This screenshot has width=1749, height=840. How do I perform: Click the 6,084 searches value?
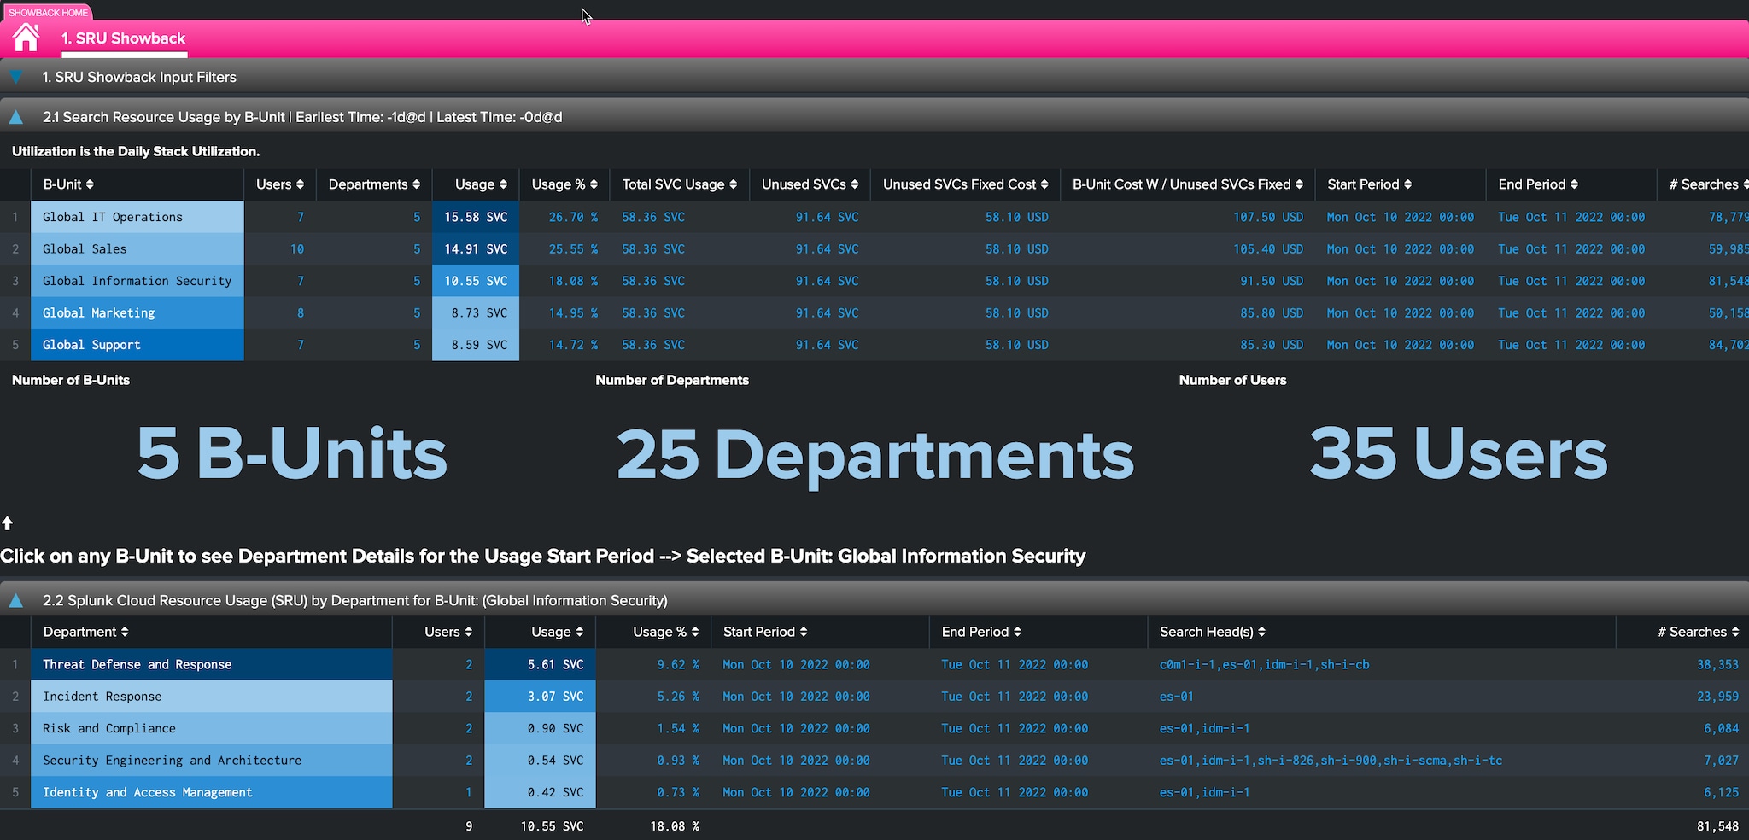point(1721,728)
